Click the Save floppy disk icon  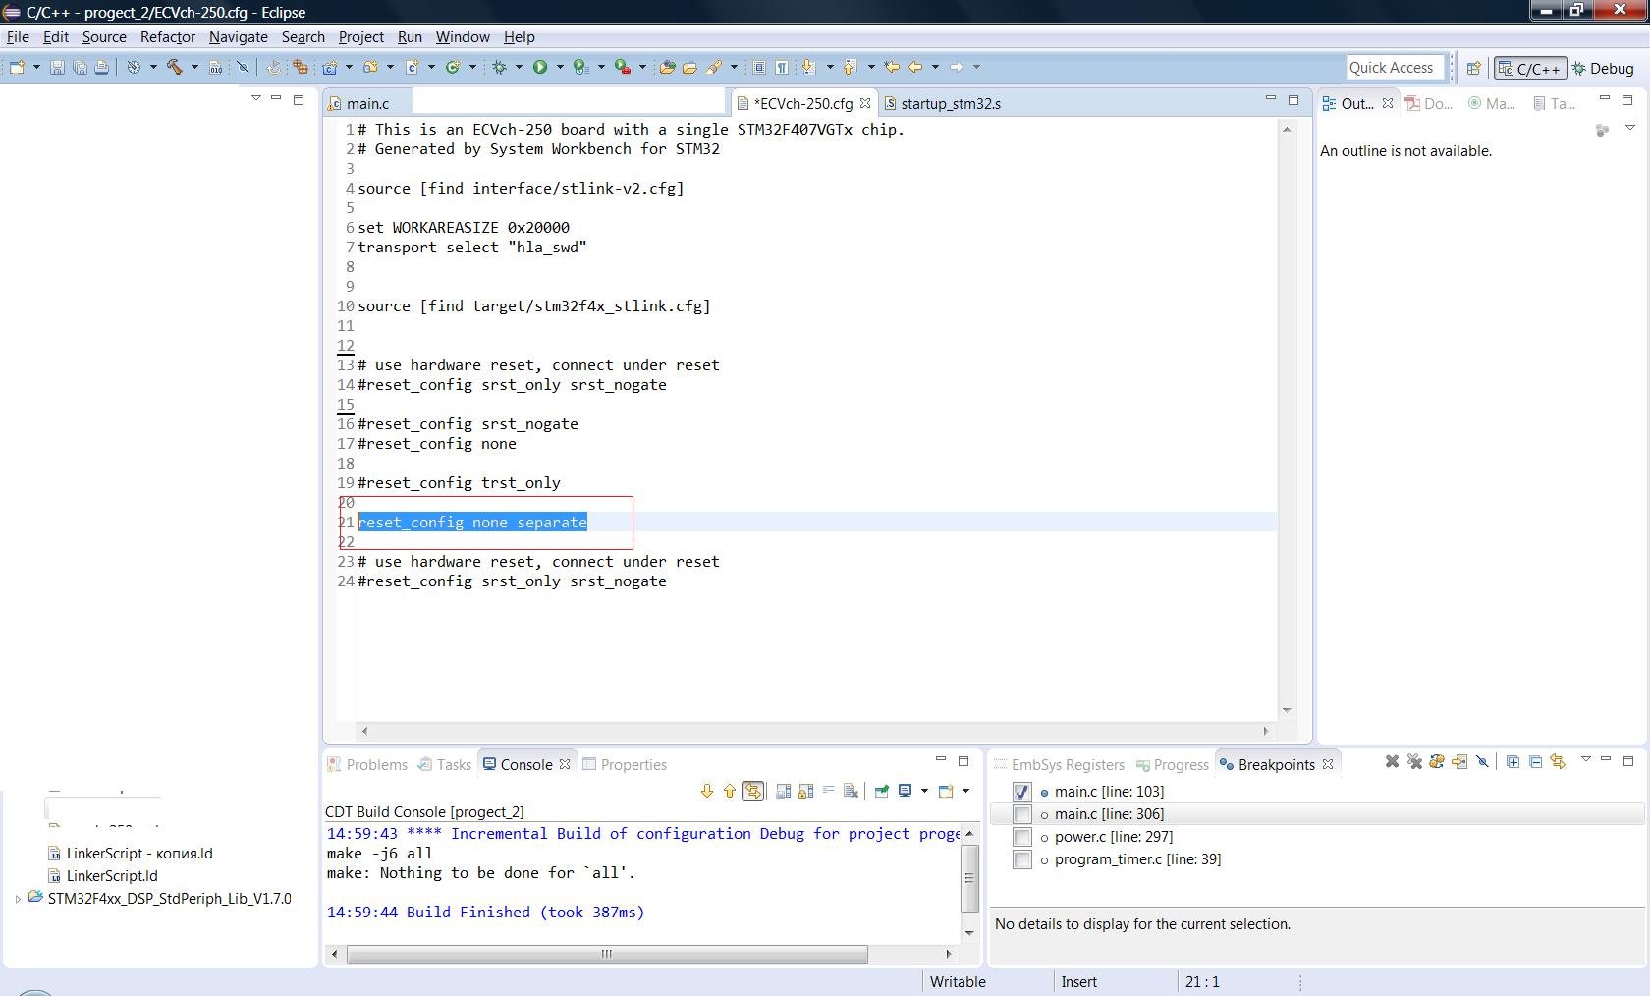click(x=57, y=67)
